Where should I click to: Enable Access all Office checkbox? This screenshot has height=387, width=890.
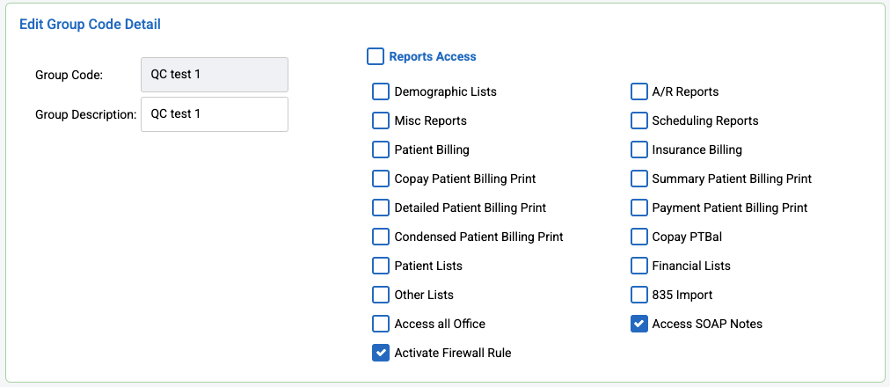pos(381,324)
